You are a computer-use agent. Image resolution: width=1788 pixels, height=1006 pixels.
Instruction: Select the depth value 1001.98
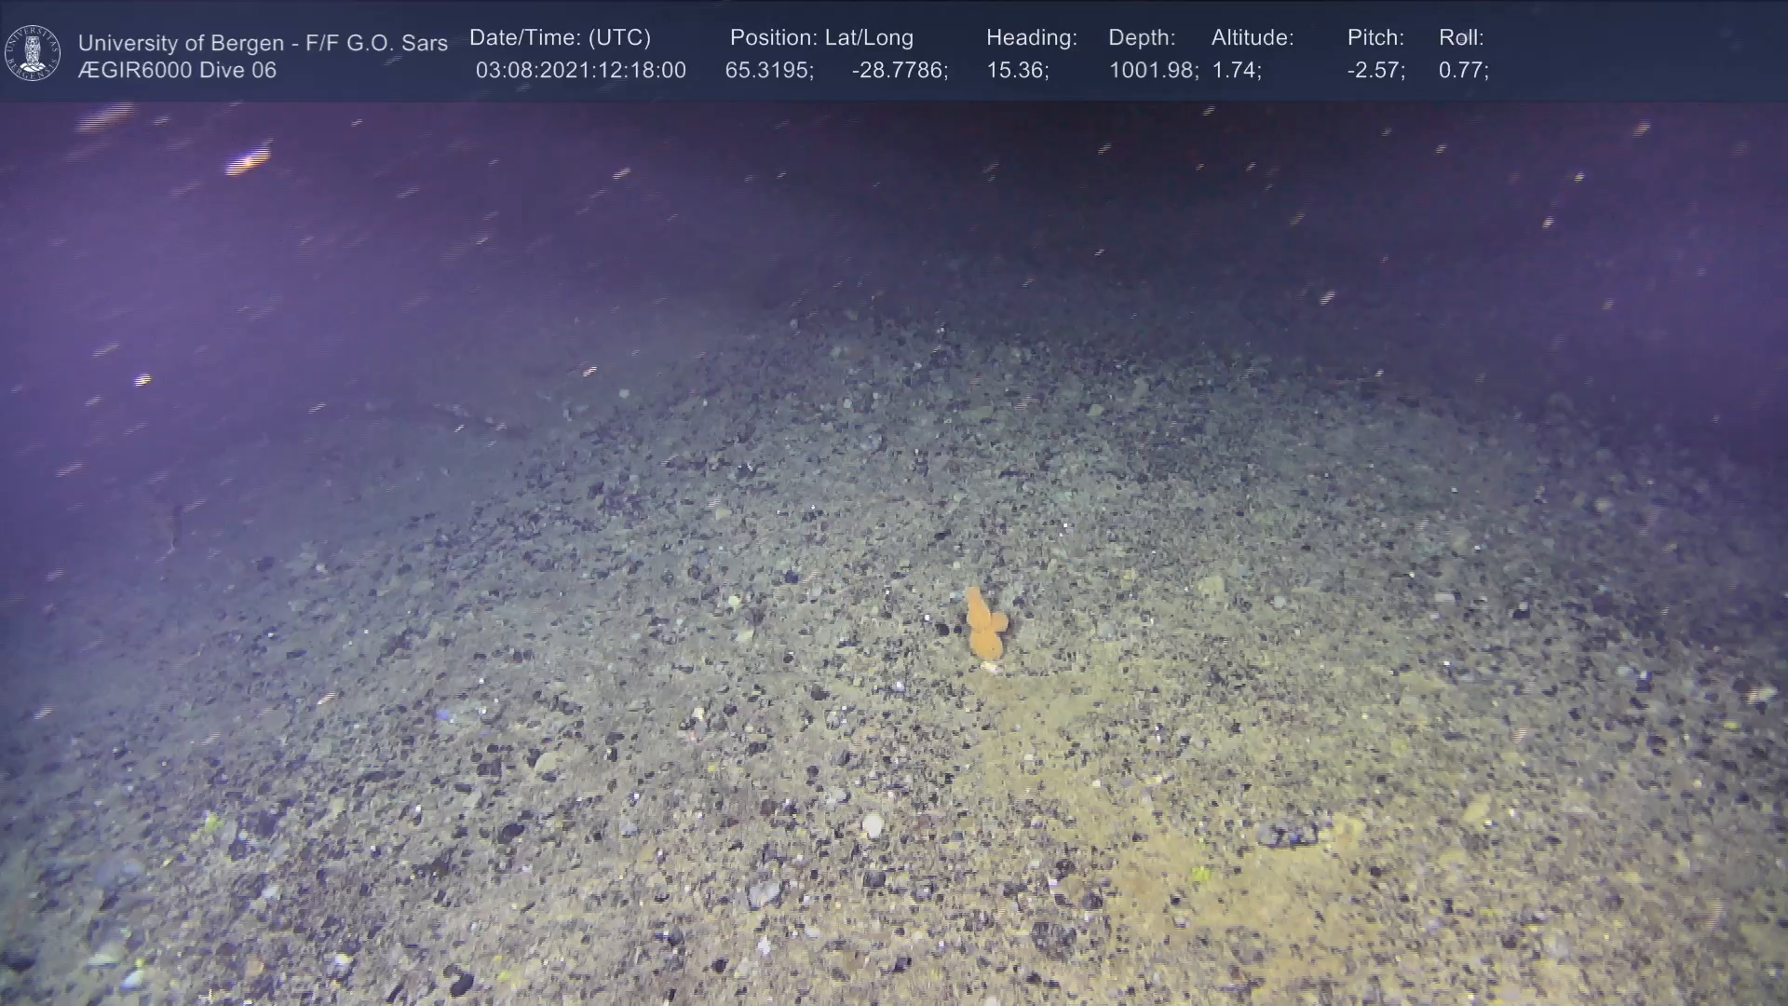click(x=1153, y=71)
